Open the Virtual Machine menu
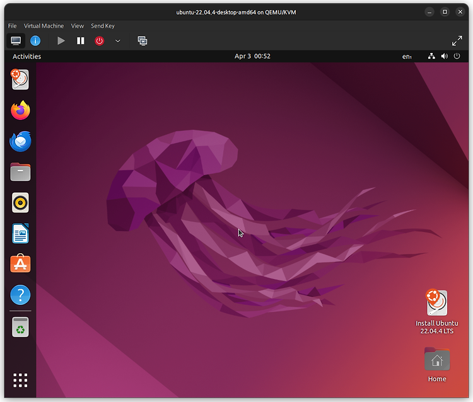This screenshot has width=473, height=402. (x=44, y=26)
